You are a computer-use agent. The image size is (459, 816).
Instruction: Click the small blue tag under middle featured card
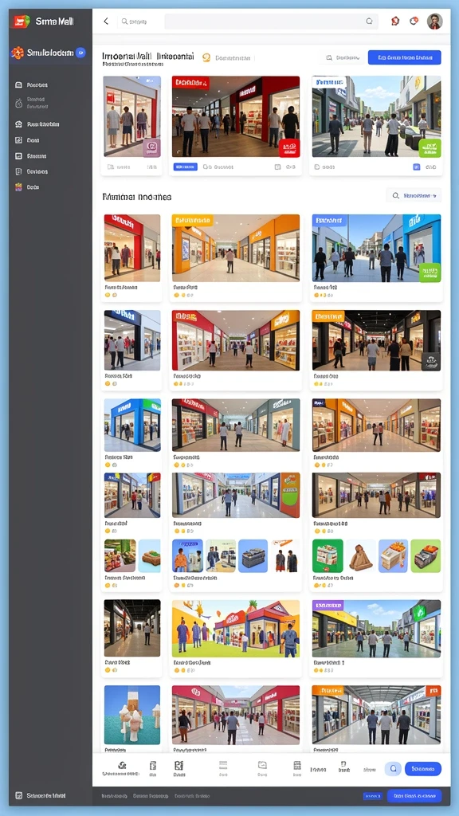click(185, 167)
